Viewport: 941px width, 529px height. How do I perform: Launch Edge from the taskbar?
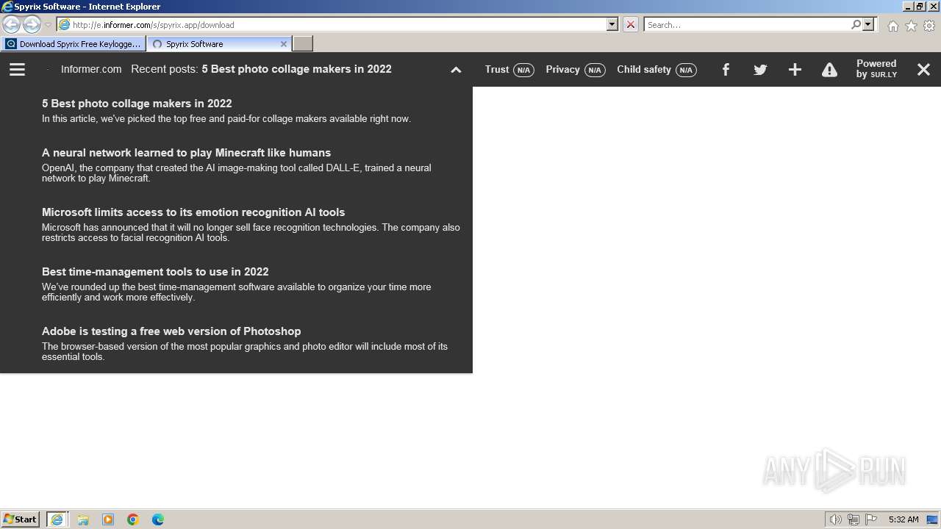(158, 519)
